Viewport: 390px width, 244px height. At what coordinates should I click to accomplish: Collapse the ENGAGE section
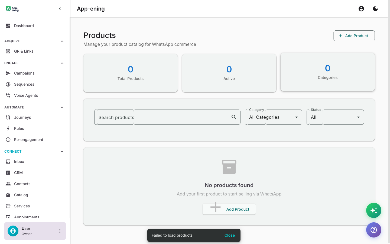[x=62, y=63]
